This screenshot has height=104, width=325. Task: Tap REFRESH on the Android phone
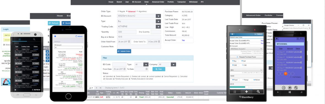tap(36, 90)
